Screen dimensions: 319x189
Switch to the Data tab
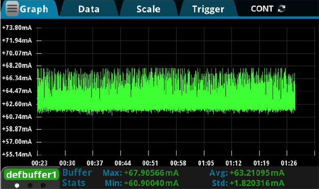pyautogui.click(x=89, y=9)
